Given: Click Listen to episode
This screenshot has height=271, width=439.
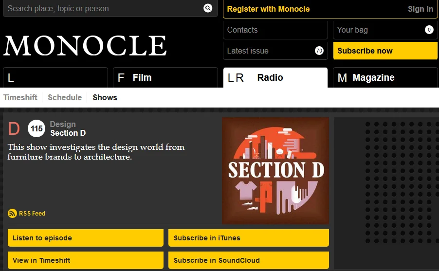Looking at the screenshot, I should [x=86, y=238].
